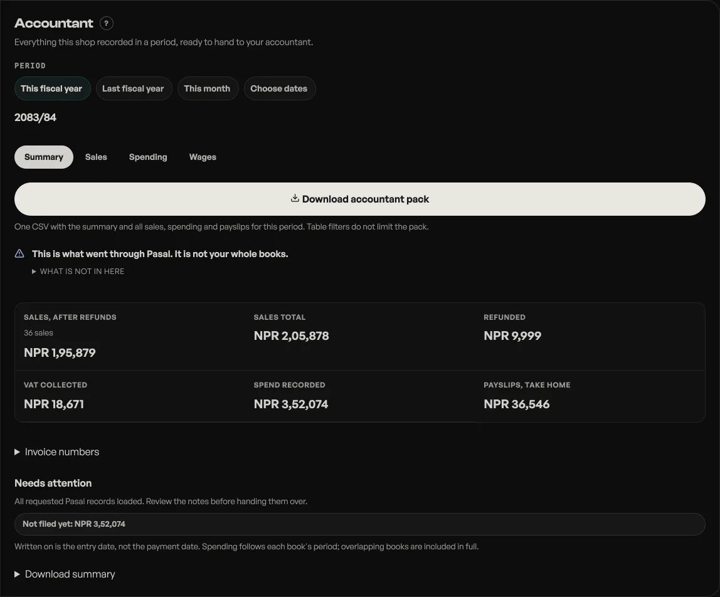Click the 'Written on is the entry date' footnote
The width and height of the screenshot is (720, 597).
pyautogui.click(x=246, y=546)
